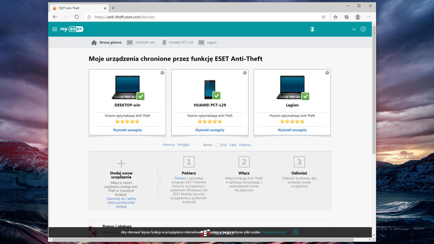Expand the header dropdown chevron

pos(354,29)
